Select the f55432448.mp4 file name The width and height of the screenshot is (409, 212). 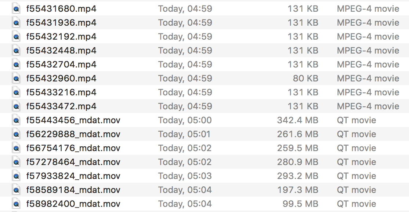point(61,50)
